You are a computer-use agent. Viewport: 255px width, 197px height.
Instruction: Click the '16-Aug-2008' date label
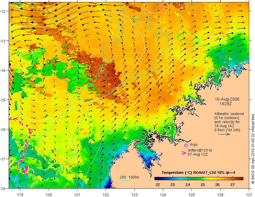pos(227,99)
